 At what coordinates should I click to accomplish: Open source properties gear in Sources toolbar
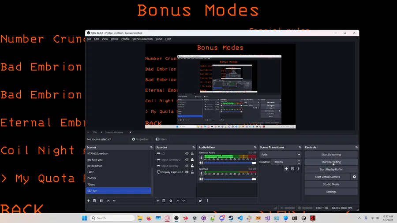171,201
